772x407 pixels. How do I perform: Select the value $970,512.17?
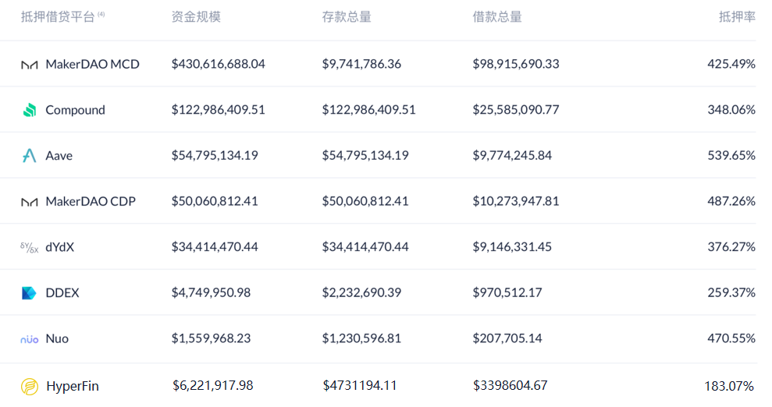click(507, 292)
